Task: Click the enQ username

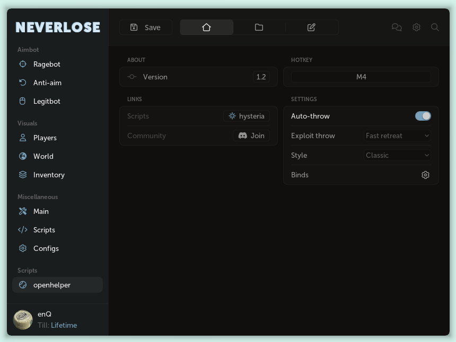Action: click(45, 314)
